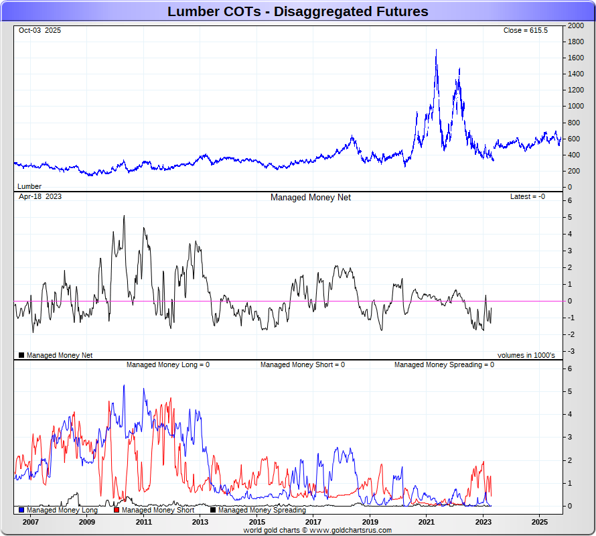Click the 'Managed Money Net' panel heading

[x=311, y=198]
